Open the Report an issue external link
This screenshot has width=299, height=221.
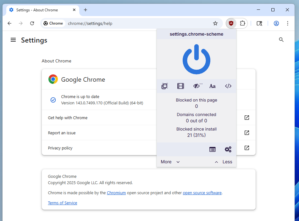pyautogui.click(x=247, y=132)
